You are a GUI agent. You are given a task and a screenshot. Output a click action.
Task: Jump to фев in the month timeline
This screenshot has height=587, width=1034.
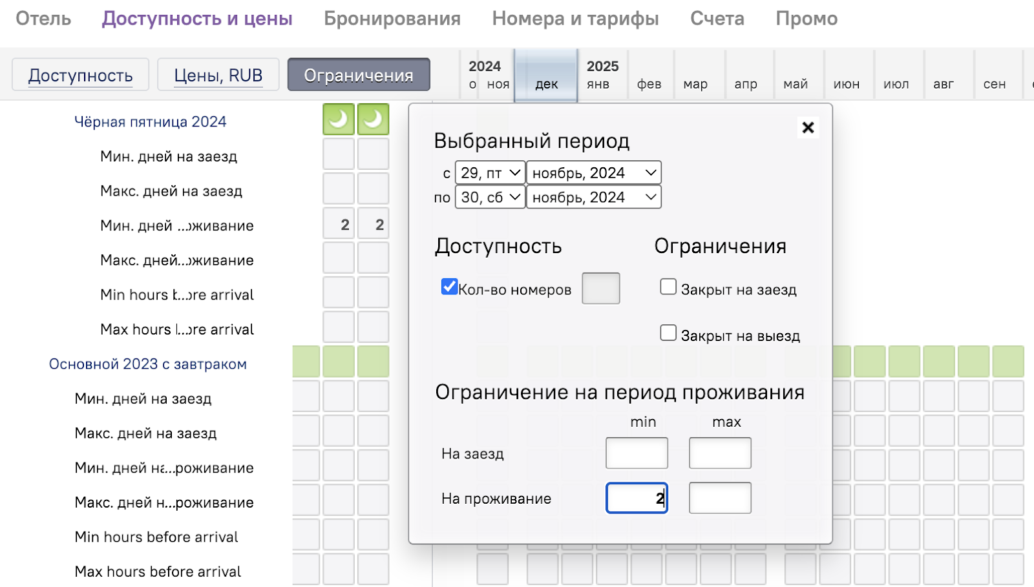[x=649, y=84]
